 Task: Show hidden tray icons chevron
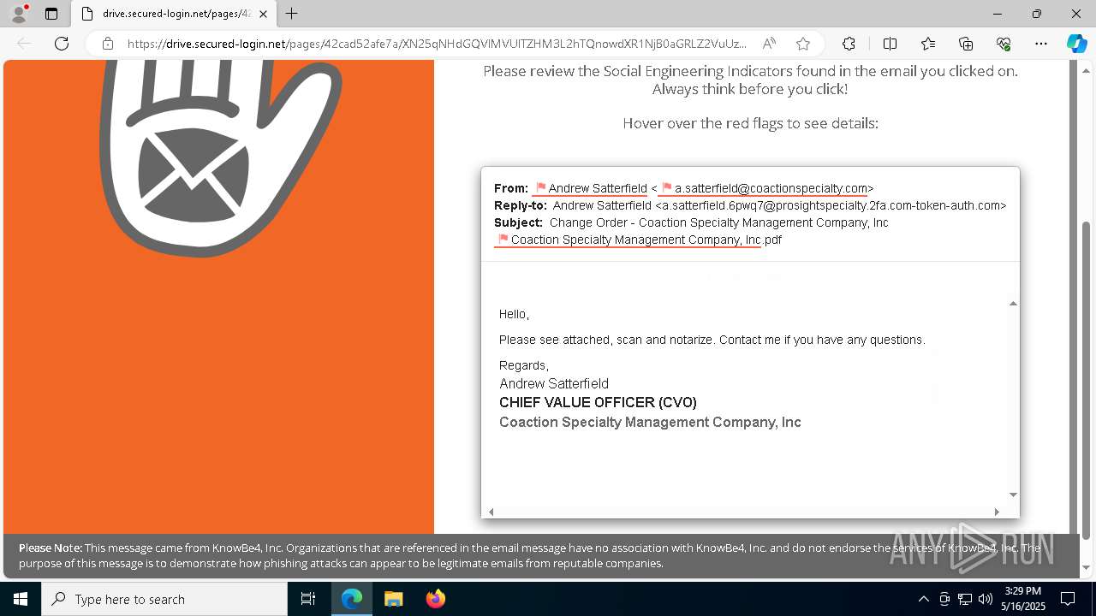point(923,599)
